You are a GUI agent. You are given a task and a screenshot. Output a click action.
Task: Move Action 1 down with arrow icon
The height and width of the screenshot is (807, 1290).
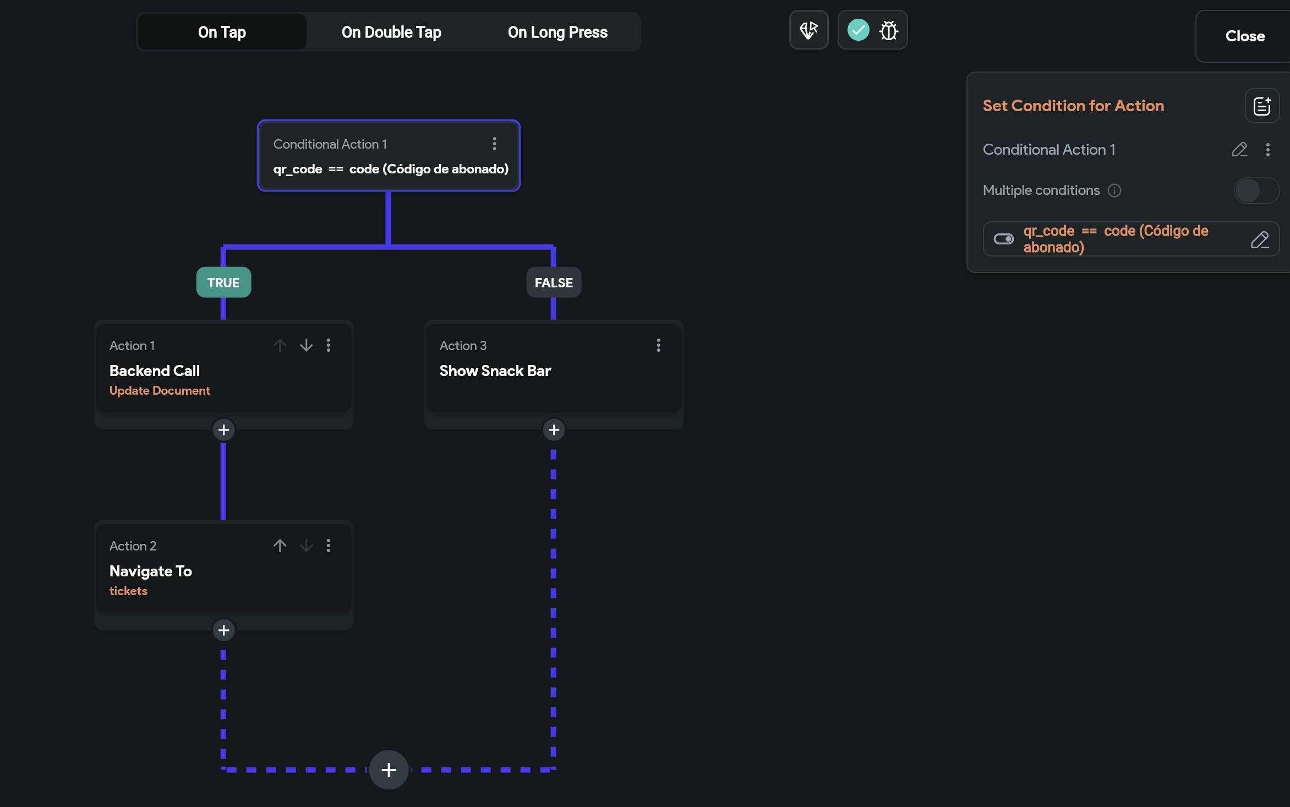pos(306,345)
